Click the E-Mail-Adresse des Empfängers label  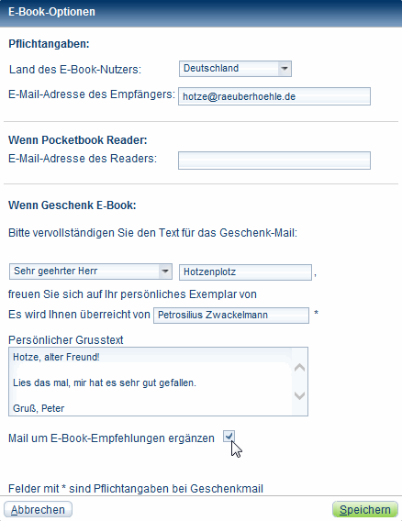tap(92, 94)
